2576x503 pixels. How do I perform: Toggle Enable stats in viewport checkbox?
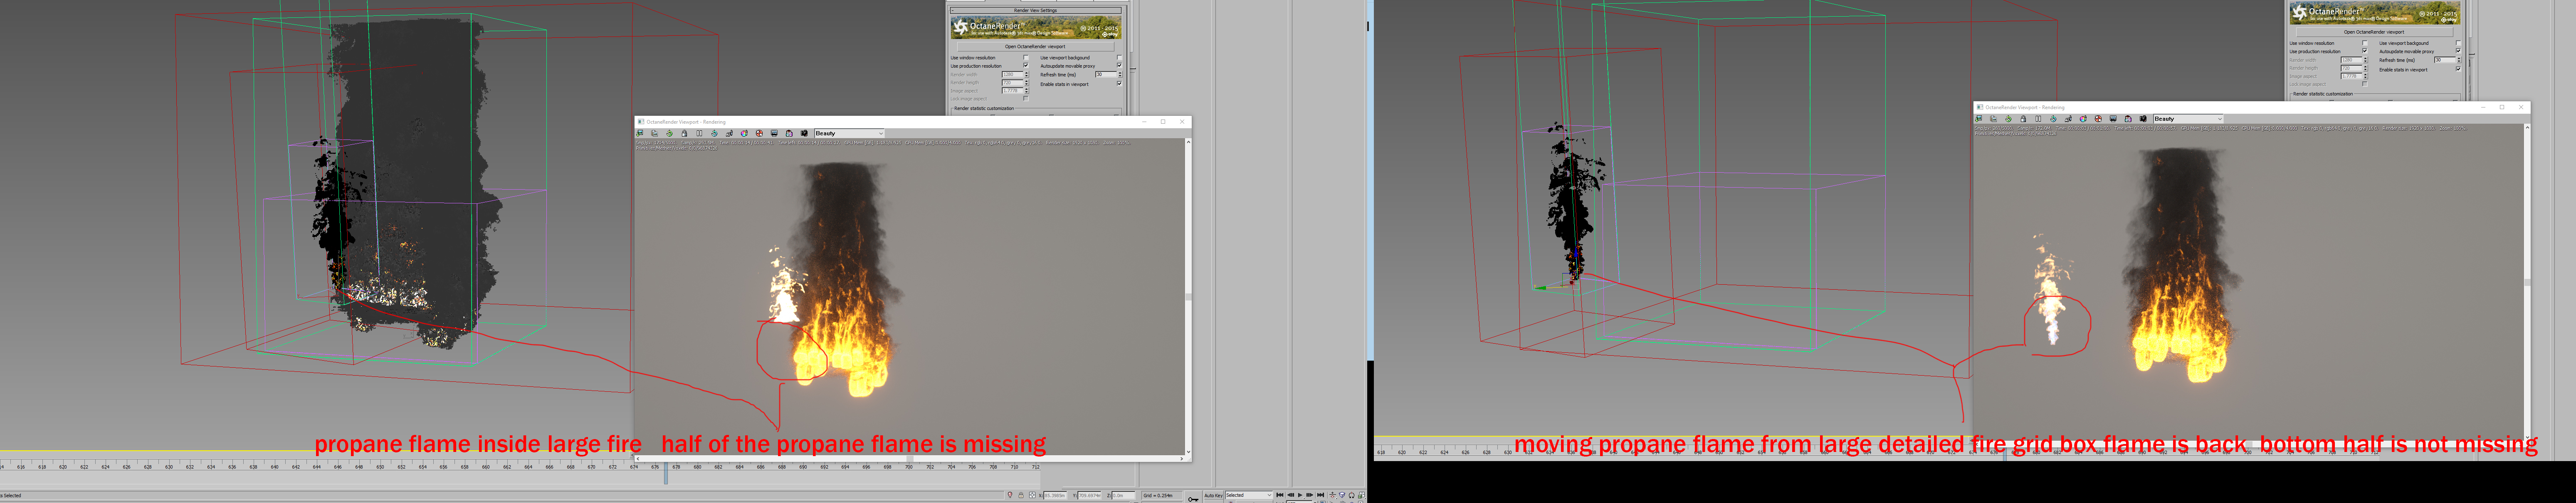[1120, 84]
